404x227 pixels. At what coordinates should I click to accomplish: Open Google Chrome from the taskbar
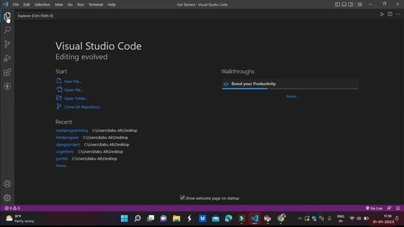pos(281,219)
